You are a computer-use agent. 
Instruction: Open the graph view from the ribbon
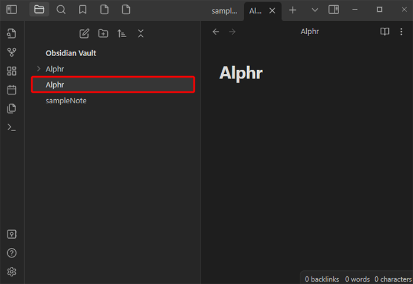[x=12, y=52]
